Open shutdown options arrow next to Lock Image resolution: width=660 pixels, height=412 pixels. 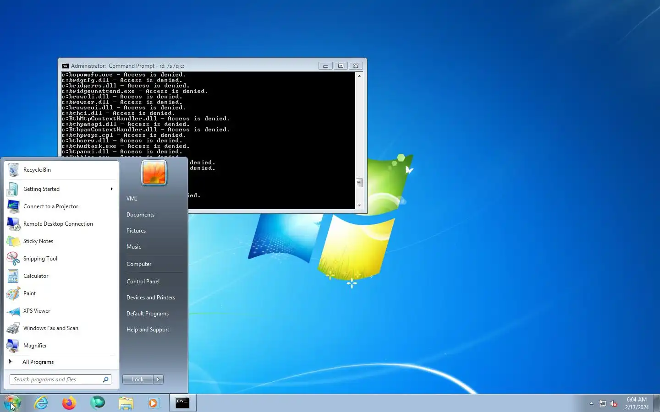point(158,379)
